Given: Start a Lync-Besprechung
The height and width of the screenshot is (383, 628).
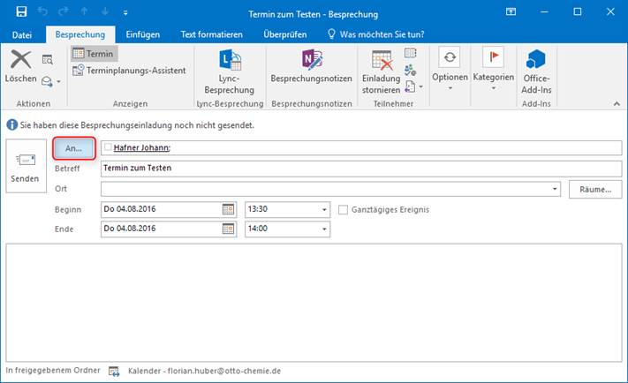Looking at the screenshot, I should 229,72.
